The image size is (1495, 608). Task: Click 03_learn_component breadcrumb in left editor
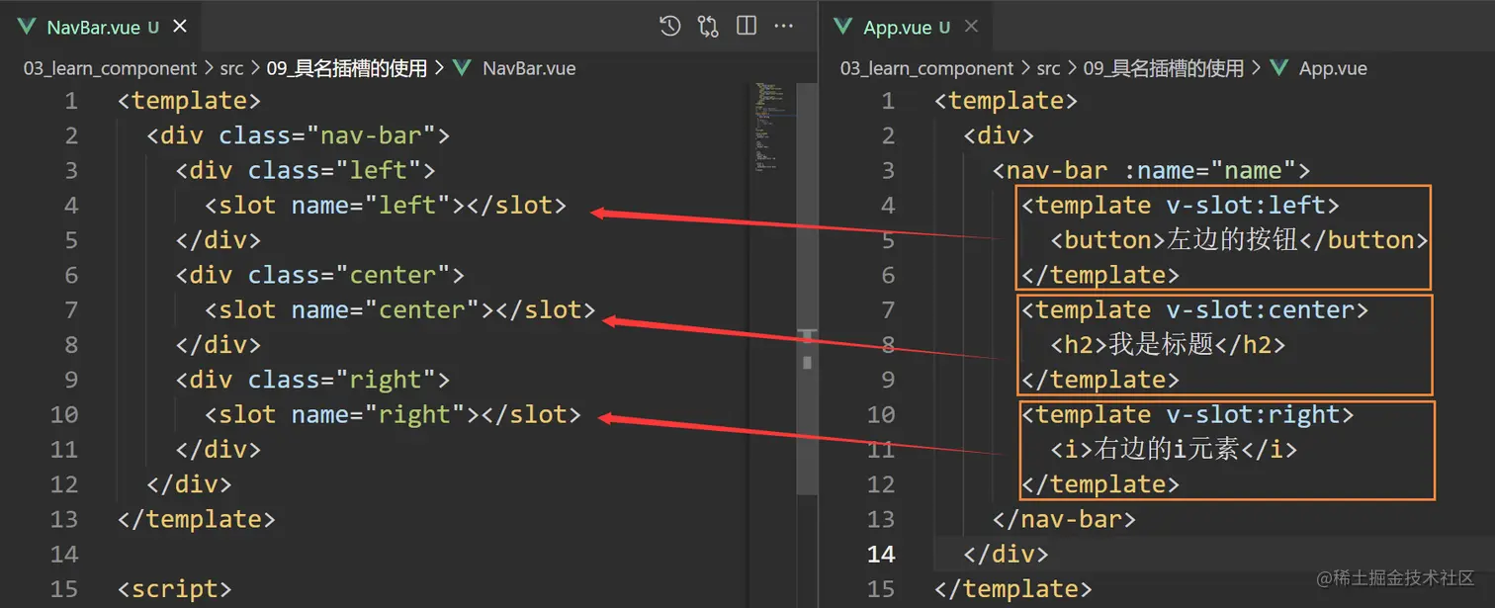[x=111, y=68]
